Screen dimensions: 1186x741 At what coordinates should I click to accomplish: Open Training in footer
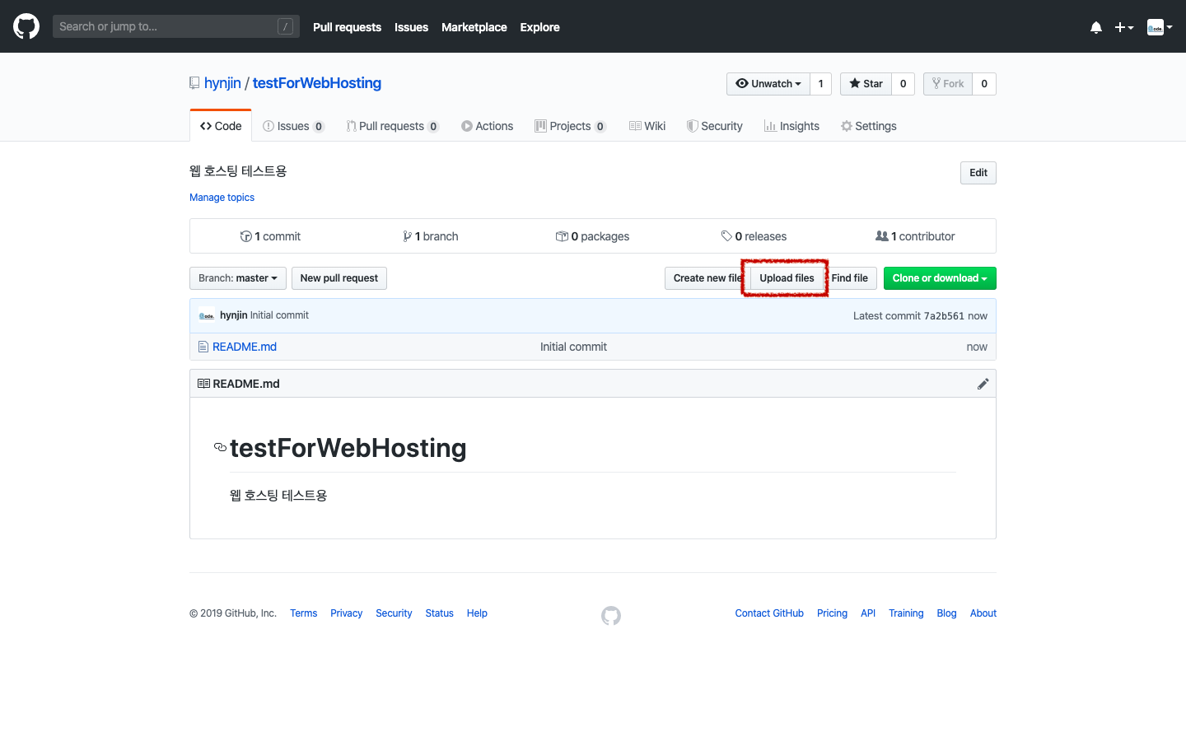(906, 613)
